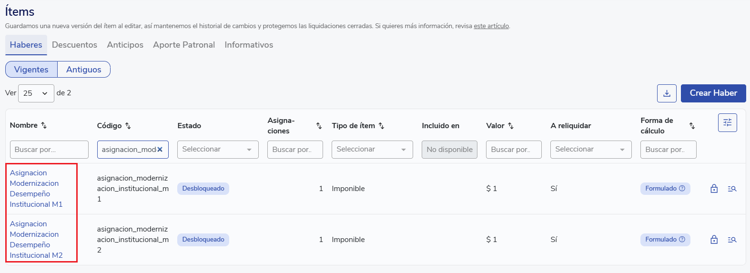Open the detail search icon for M1 row
750x273 pixels.
click(x=732, y=189)
